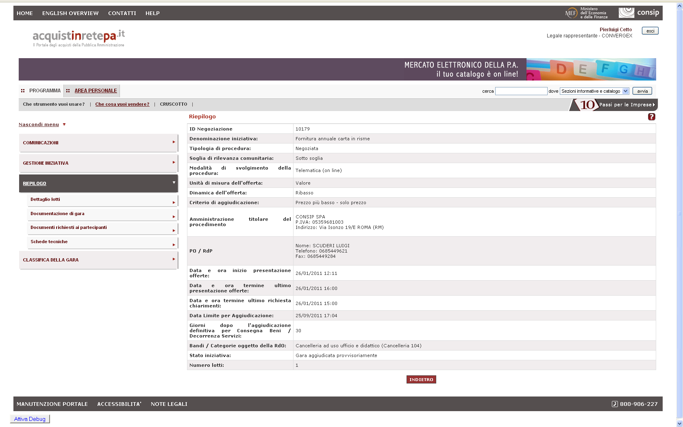This screenshot has height=427, width=683.
Task: Click the Attiva Debug button
Action: 30,419
